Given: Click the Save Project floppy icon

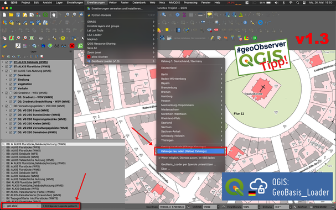Looking at the screenshot, I should tap(18, 15).
